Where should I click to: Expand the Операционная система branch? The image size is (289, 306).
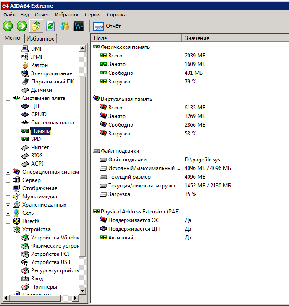click(x=8, y=172)
